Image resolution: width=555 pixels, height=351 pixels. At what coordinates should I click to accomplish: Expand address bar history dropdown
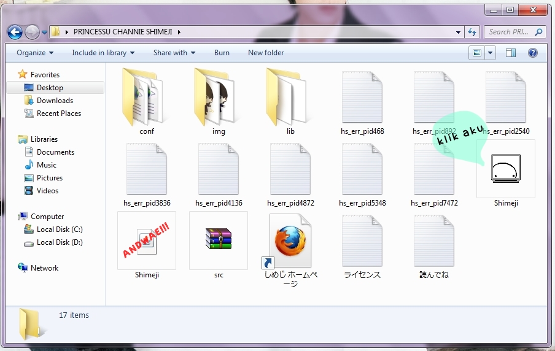pyautogui.click(x=458, y=32)
